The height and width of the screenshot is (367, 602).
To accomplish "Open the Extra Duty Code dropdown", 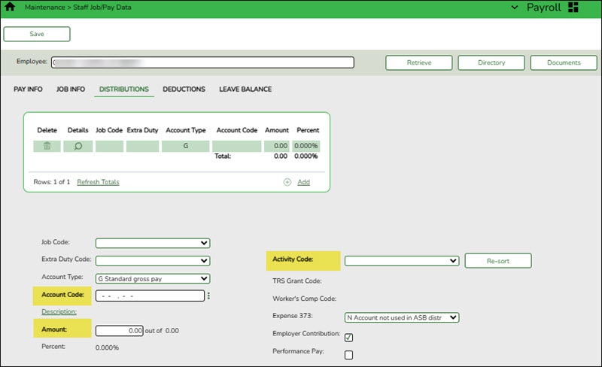I will [152, 261].
